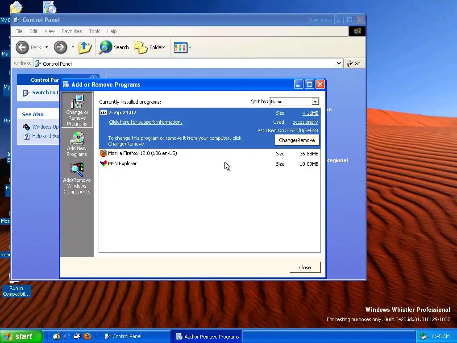Open Add/Remove Windows Components
The image size is (457, 343).
coord(77,178)
